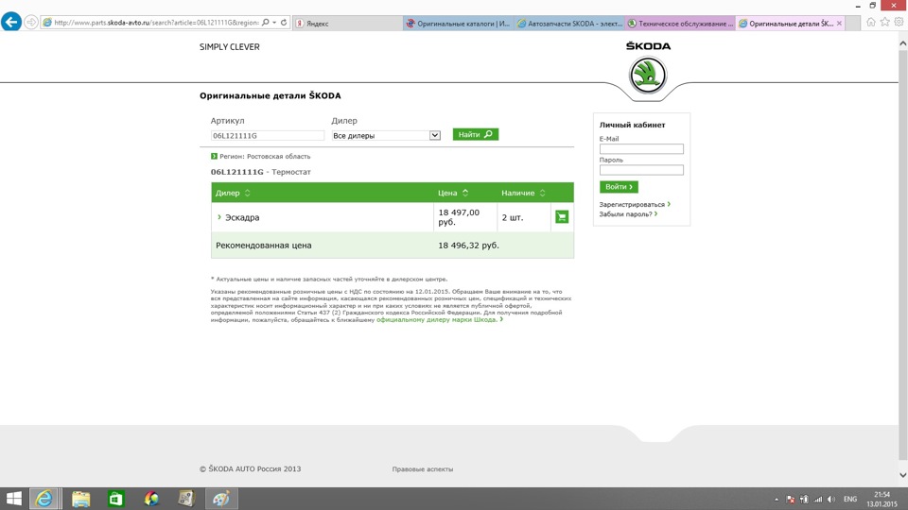
Task: Open the Забыли пароль? link
Action: pos(628,214)
